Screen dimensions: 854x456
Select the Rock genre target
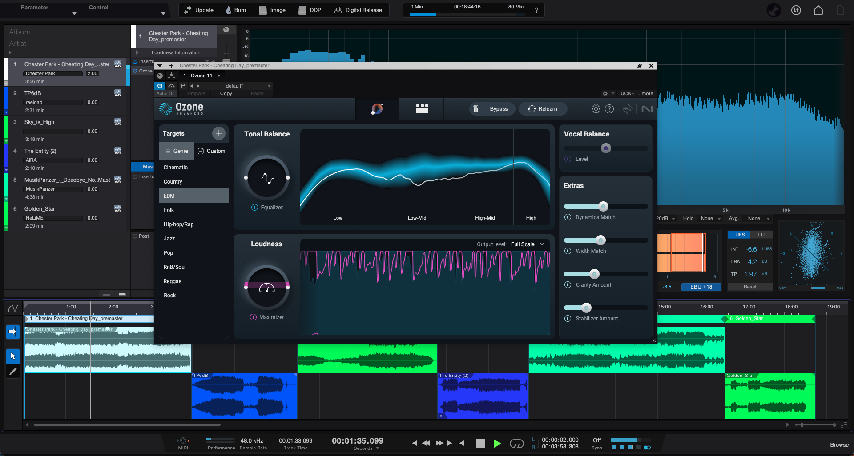(193, 296)
